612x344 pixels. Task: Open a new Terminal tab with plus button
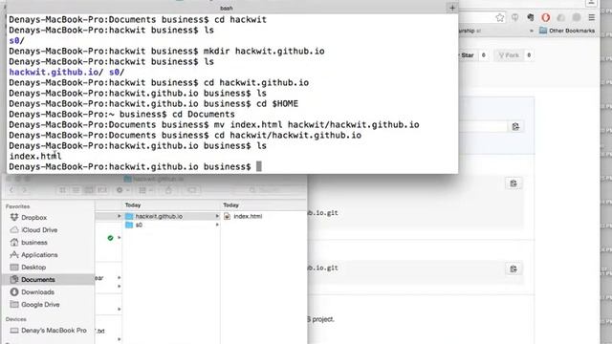[452, 8]
